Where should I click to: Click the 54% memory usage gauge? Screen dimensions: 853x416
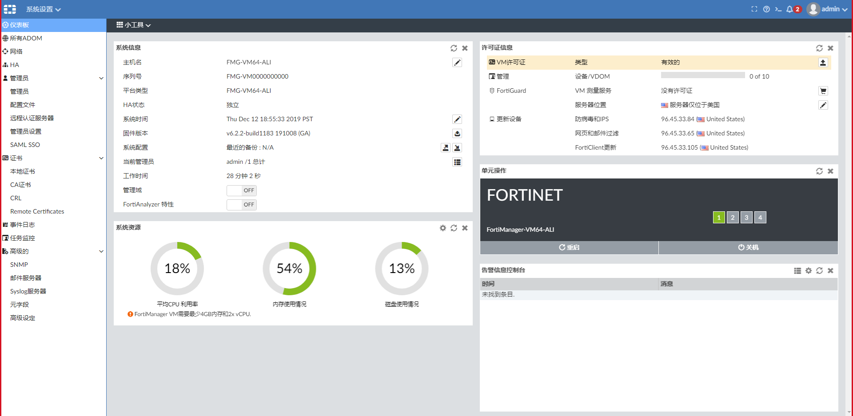point(290,269)
